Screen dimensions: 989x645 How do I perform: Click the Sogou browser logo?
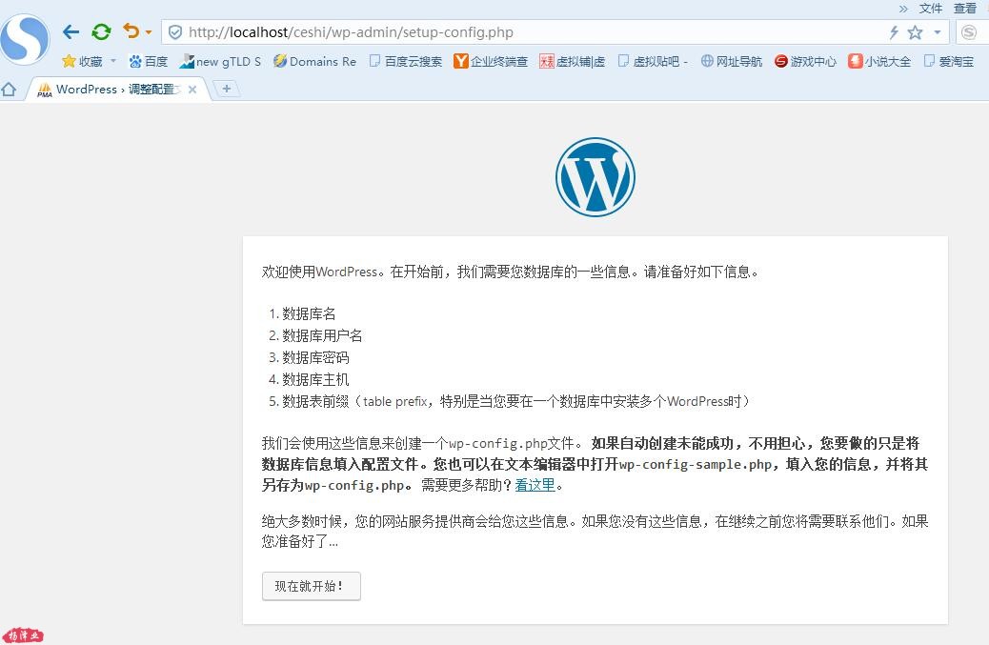pyautogui.click(x=24, y=39)
